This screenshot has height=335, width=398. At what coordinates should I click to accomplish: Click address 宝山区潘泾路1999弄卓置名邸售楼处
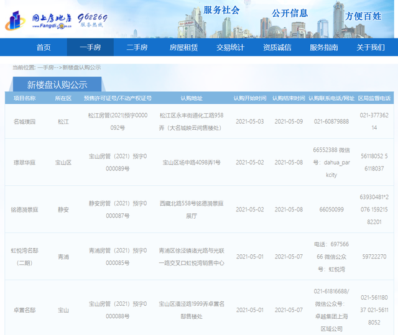[192, 310]
